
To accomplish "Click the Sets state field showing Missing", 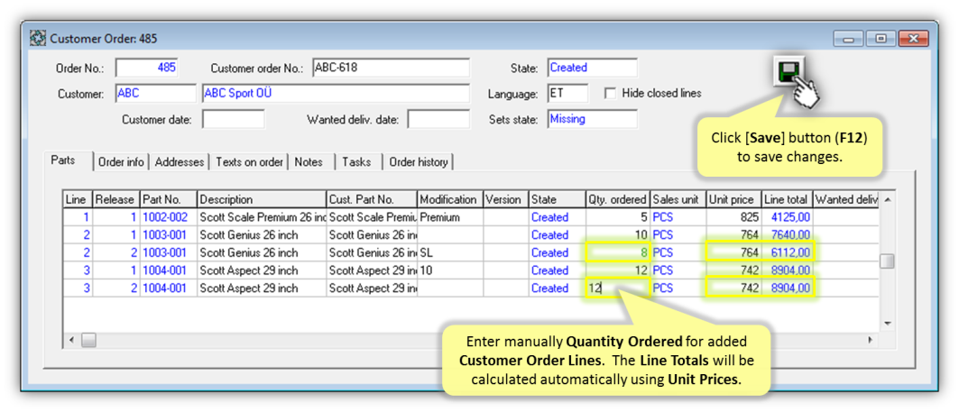I will coord(592,119).
